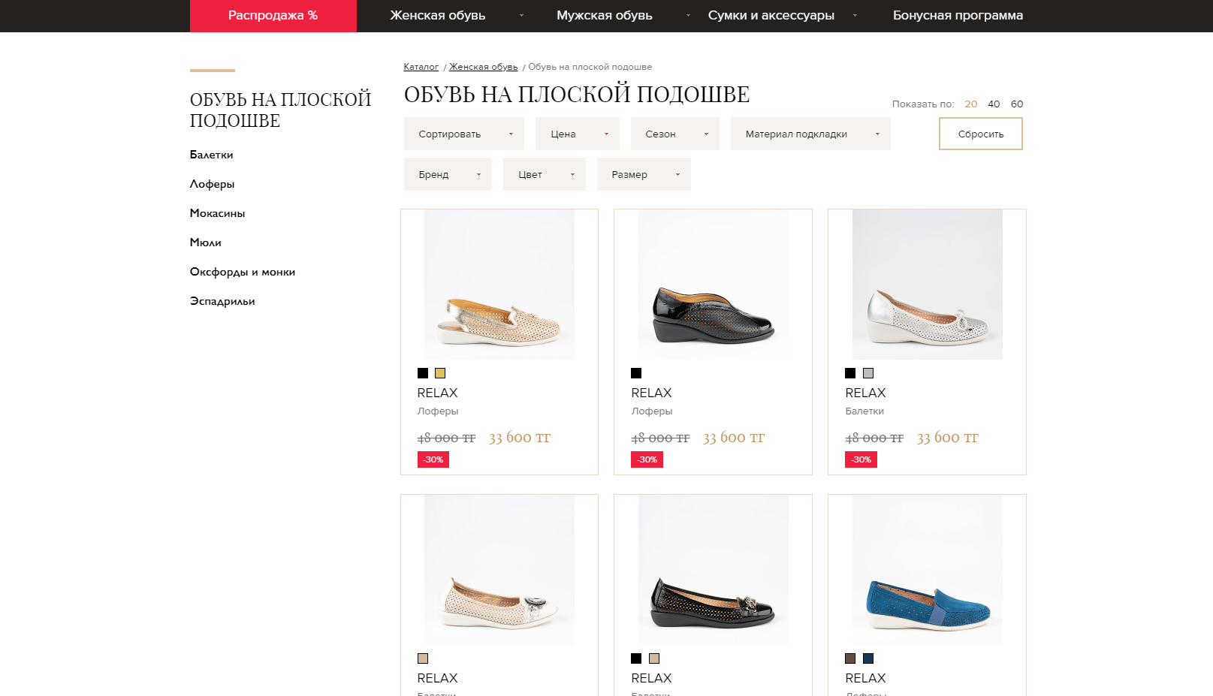Viewport: 1213px width, 696px height.
Task: Pick navy swatch on blue suede loafer
Action: (x=868, y=658)
